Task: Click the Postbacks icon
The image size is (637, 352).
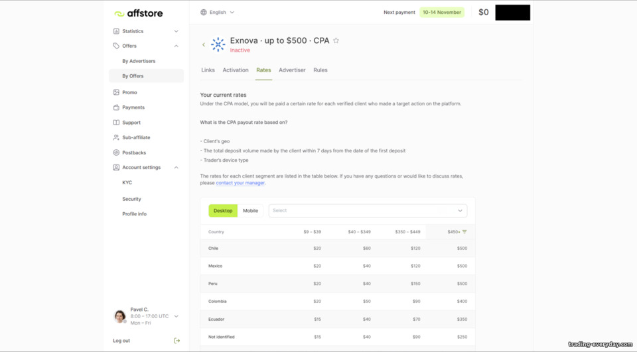Action: (116, 152)
